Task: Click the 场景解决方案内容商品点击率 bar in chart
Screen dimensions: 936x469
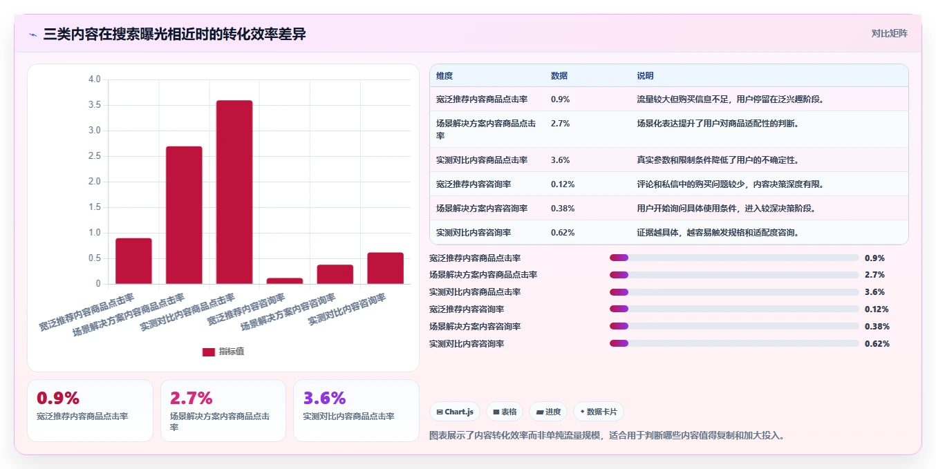Action: 184,215
